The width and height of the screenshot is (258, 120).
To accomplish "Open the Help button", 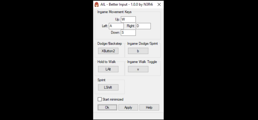I will point(149,107).
